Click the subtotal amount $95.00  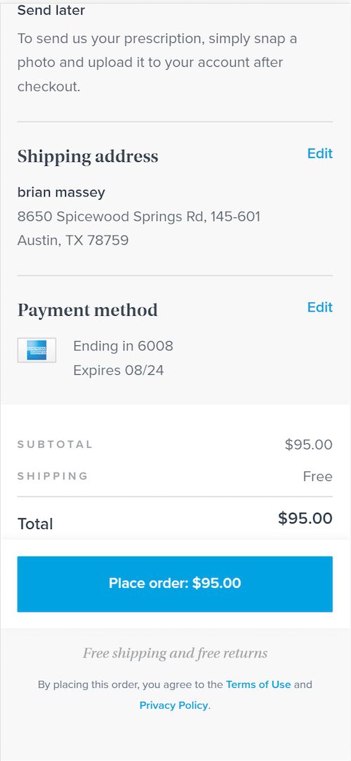[x=308, y=445]
